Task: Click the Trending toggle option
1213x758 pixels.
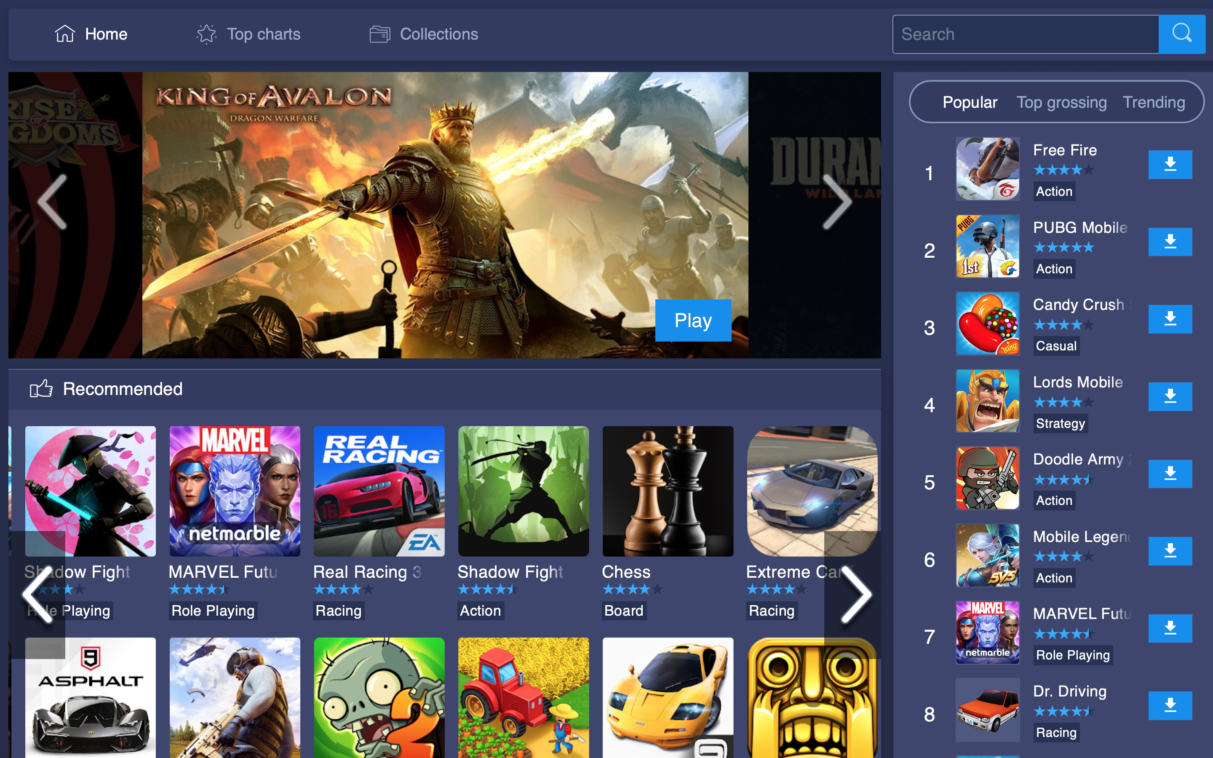Action: [x=1154, y=101]
